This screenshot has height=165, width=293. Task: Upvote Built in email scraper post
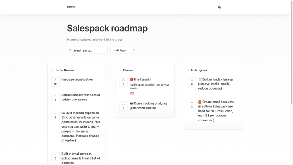pos(55,156)
